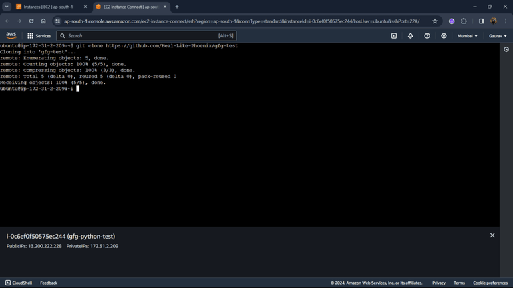513x288 pixels.
Task: Open the tab search dropdown arrow
Action: point(7,7)
